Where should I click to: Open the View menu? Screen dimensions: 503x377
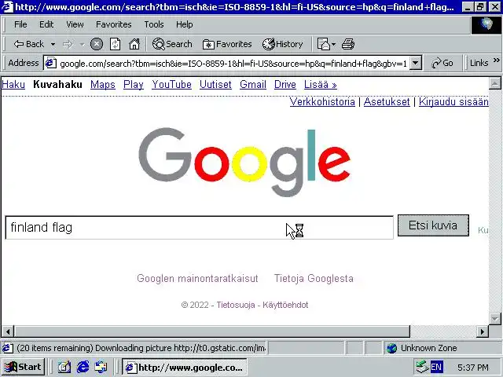click(75, 24)
